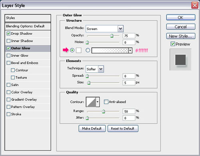Click the Cancel button

tap(181, 27)
